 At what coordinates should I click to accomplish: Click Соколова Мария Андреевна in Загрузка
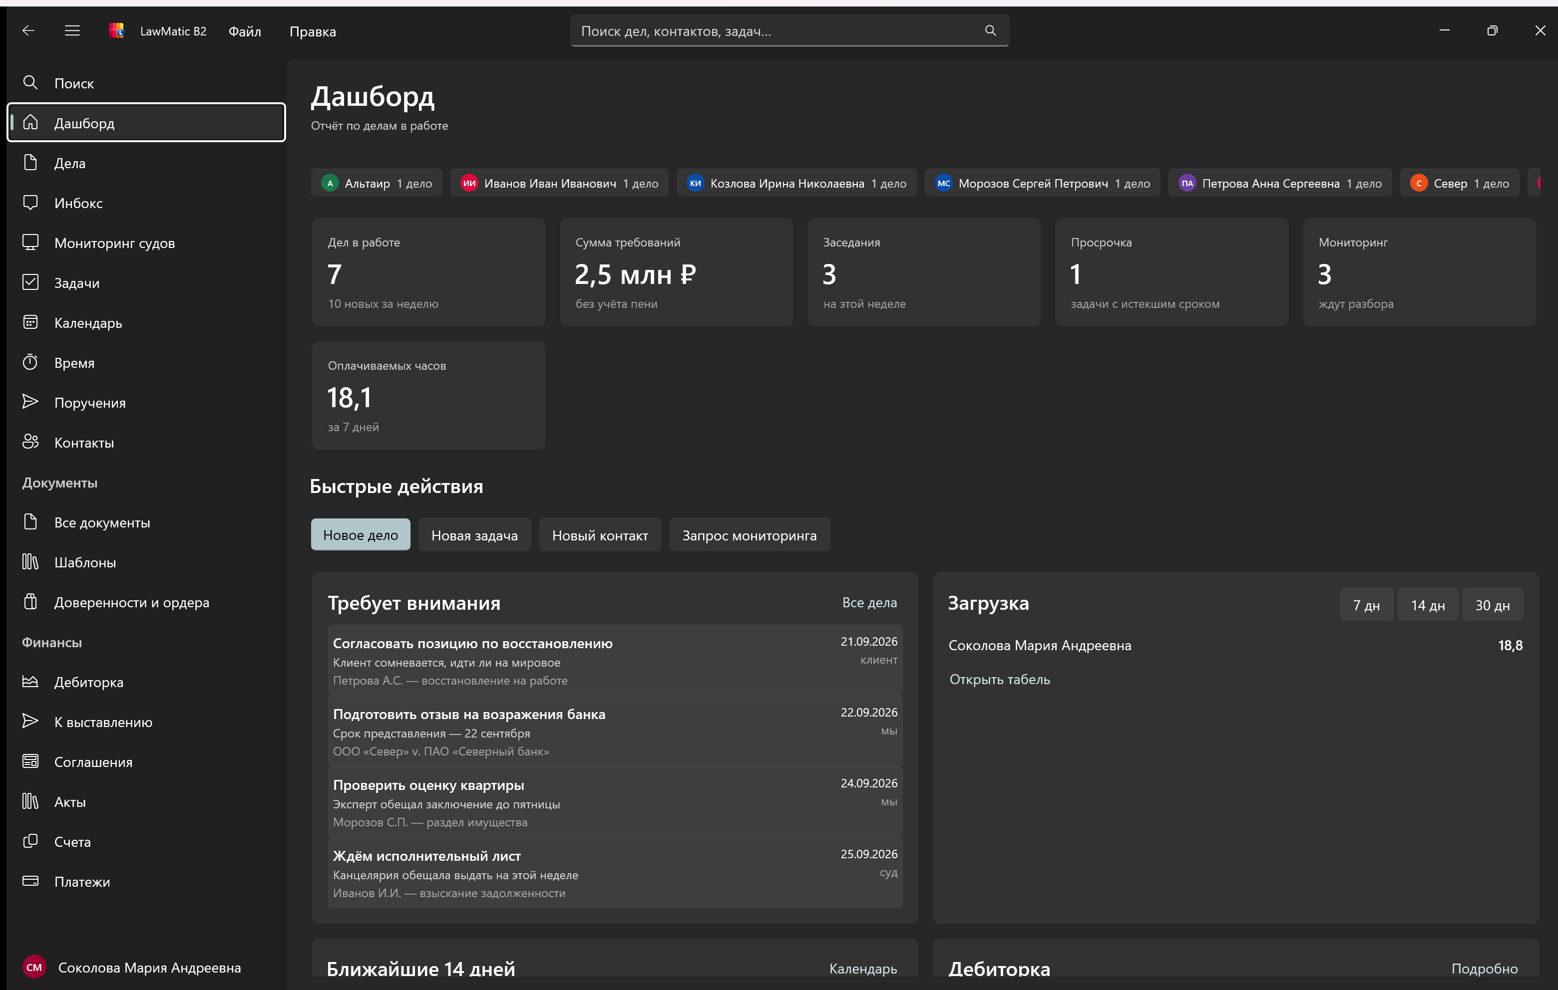[1040, 645]
